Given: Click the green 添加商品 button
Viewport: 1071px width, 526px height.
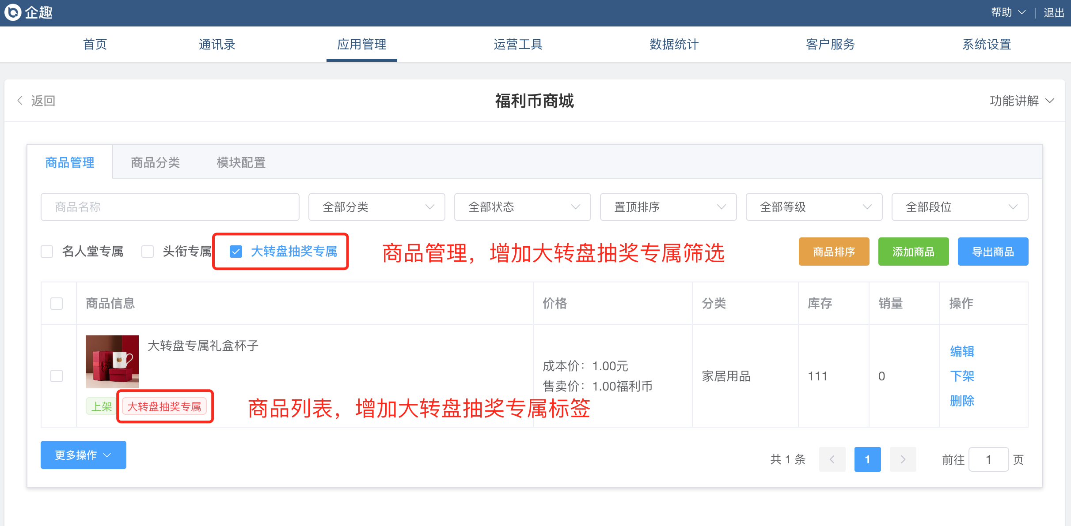Looking at the screenshot, I should point(913,252).
